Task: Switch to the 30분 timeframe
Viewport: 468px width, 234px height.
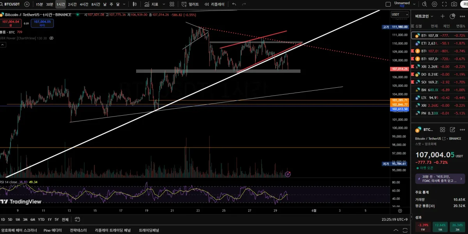Action: pyautogui.click(x=50, y=4)
